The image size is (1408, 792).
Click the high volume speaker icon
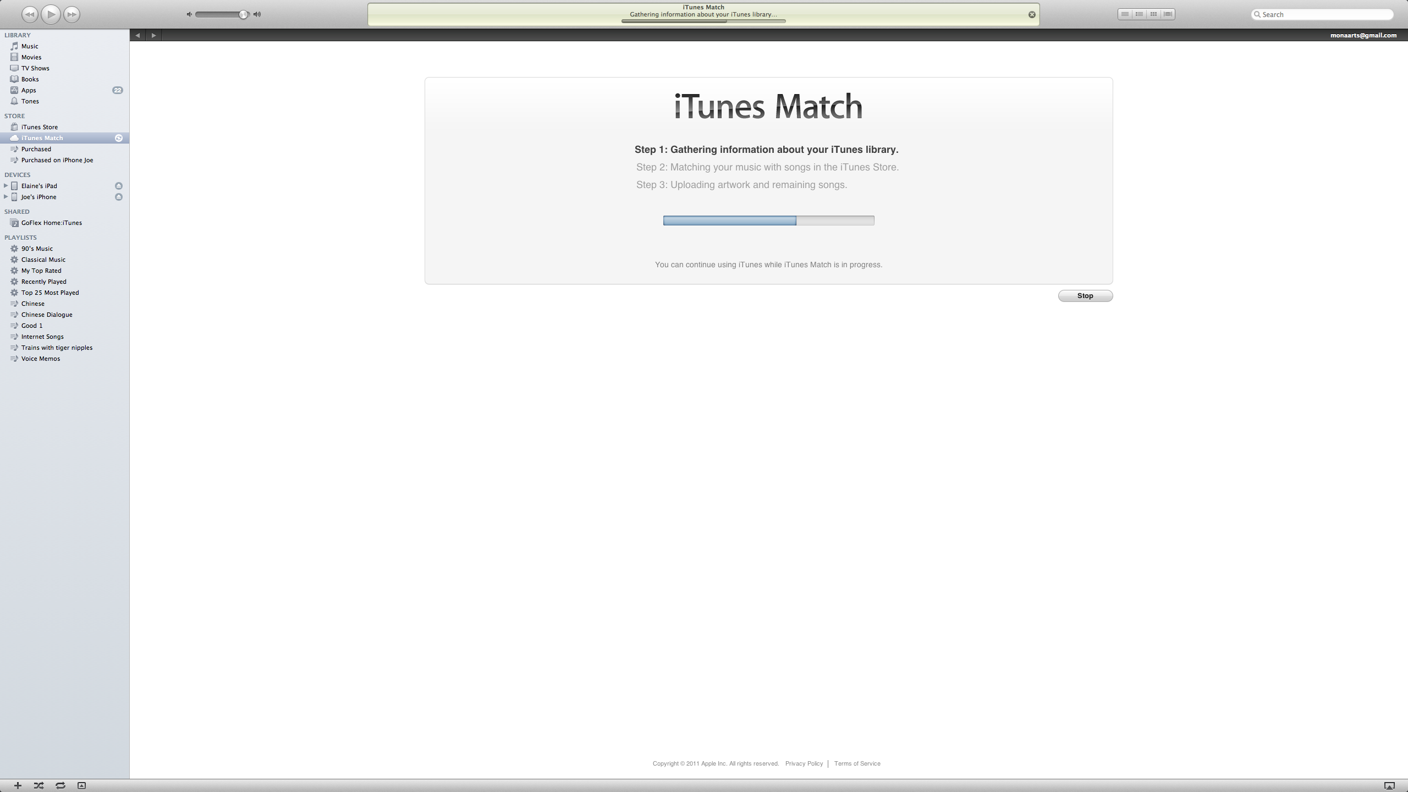coord(257,14)
